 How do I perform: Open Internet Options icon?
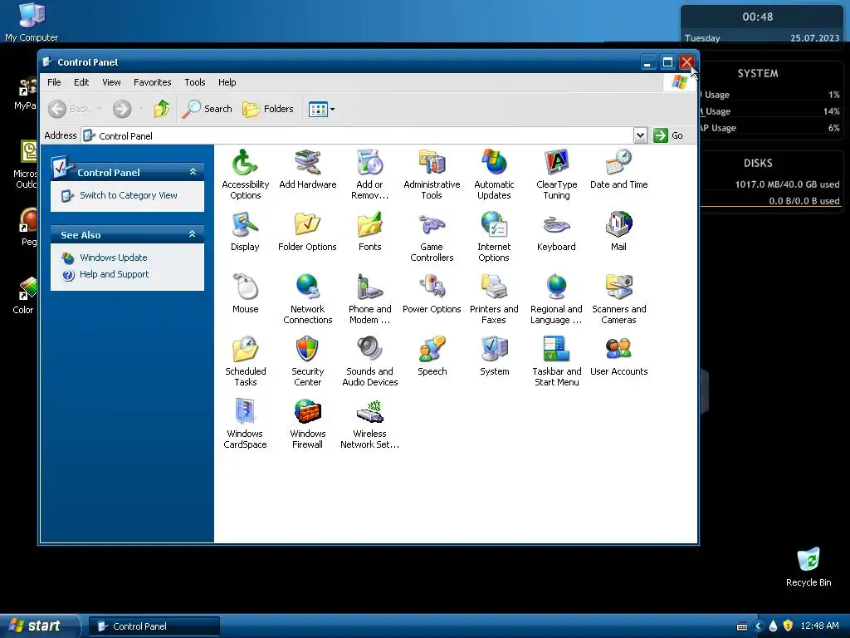click(494, 224)
